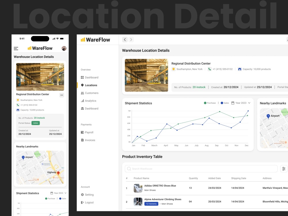Open Customers in the sidebar

coord(90,93)
